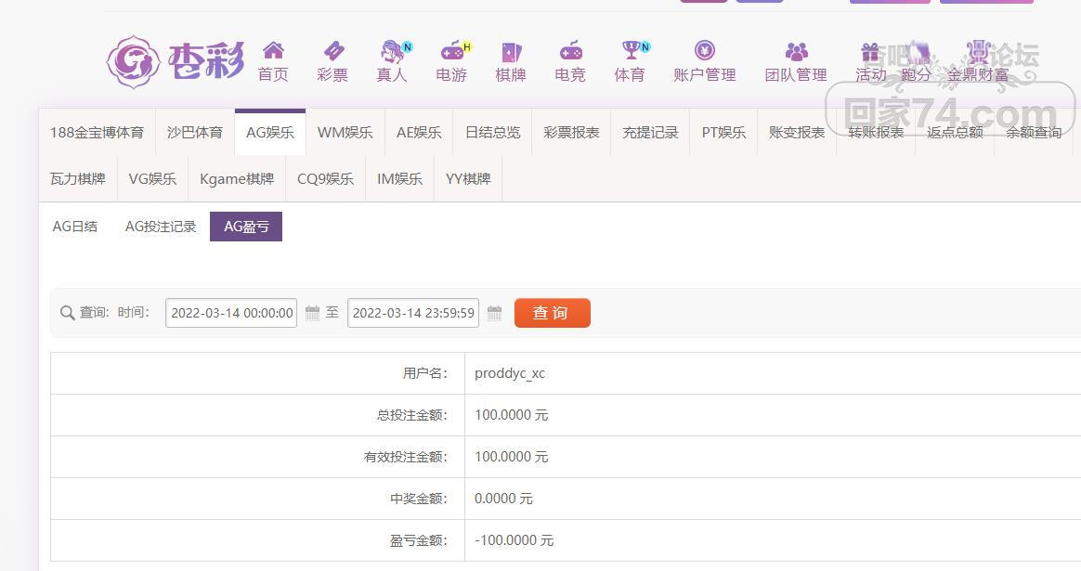Click the search magnifier icon by 查询

click(67, 313)
